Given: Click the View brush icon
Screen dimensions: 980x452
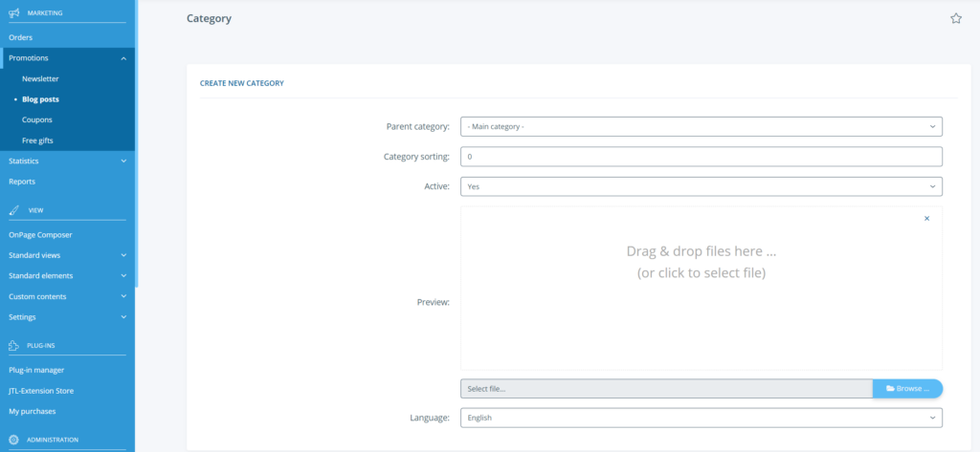Looking at the screenshot, I should point(13,209).
